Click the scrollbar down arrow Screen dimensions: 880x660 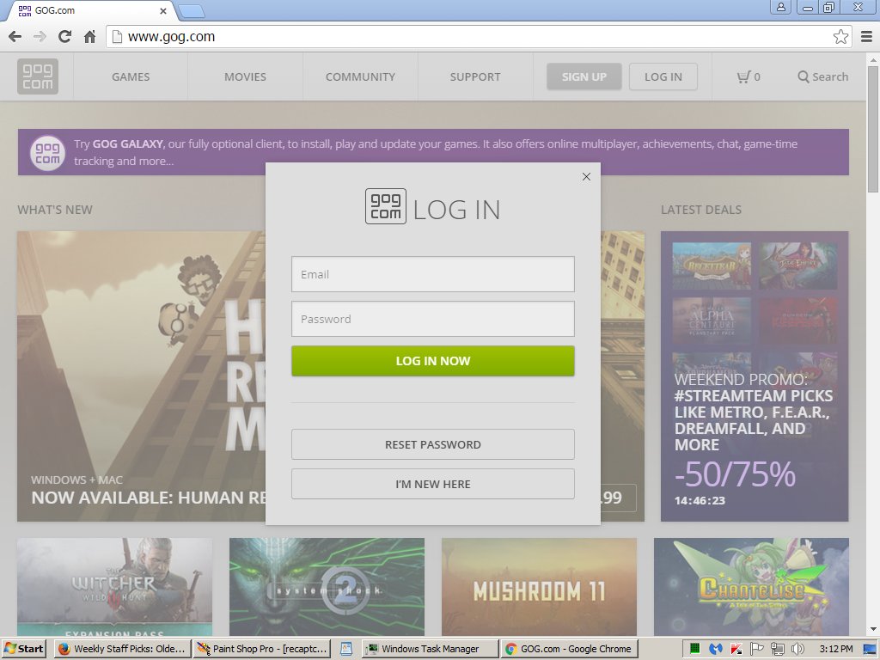pos(873,630)
